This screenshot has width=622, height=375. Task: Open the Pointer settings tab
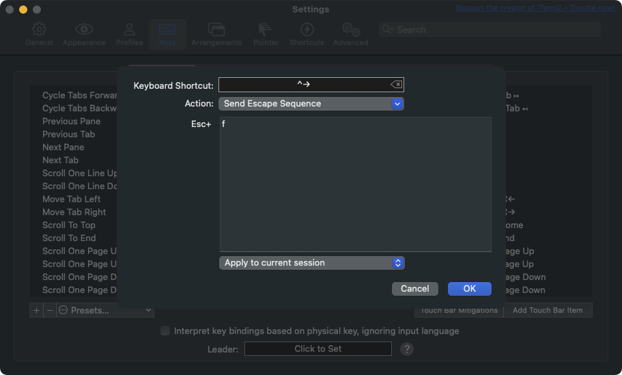pos(266,35)
